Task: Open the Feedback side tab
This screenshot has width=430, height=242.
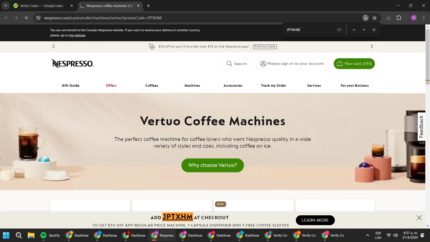Action: [x=421, y=126]
